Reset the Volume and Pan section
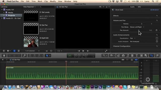The image size is (161, 90). click(x=157, y=20)
